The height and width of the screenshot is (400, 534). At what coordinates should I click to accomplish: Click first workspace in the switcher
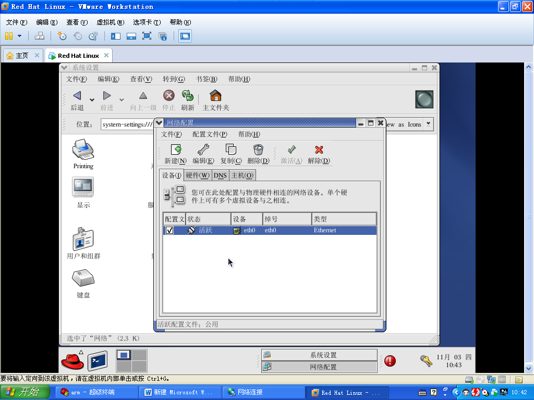pos(124,355)
